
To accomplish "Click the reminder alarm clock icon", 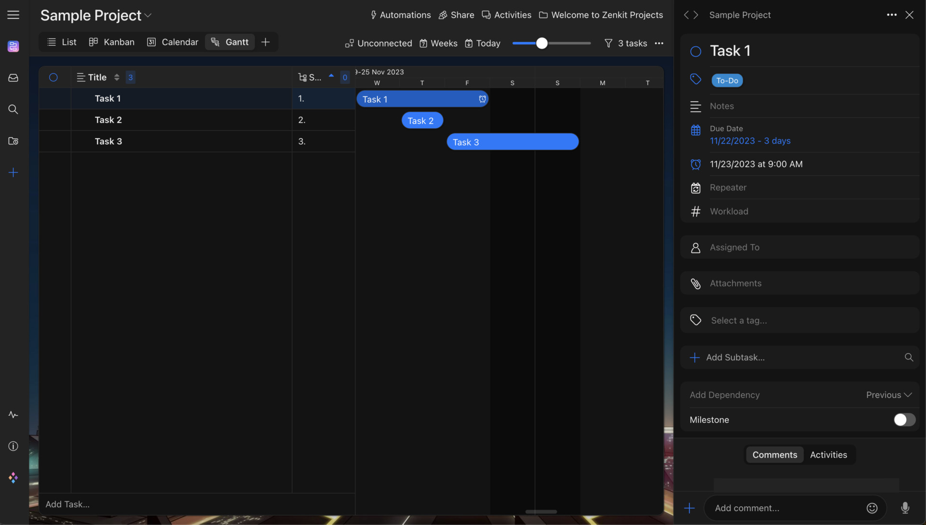I will [695, 164].
